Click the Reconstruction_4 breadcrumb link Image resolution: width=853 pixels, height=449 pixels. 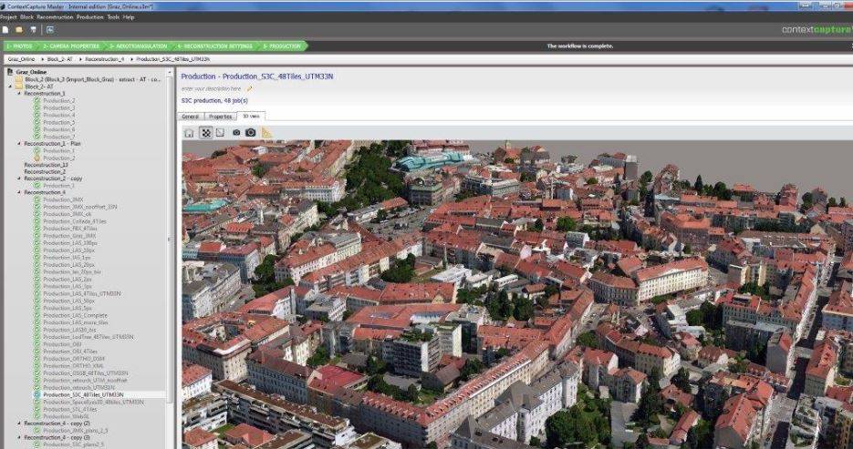[x=104, y=58]
